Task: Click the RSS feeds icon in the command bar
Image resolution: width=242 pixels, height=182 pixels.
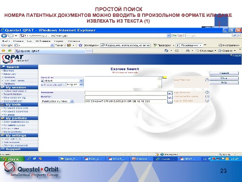Action: [x=177, y=51]
